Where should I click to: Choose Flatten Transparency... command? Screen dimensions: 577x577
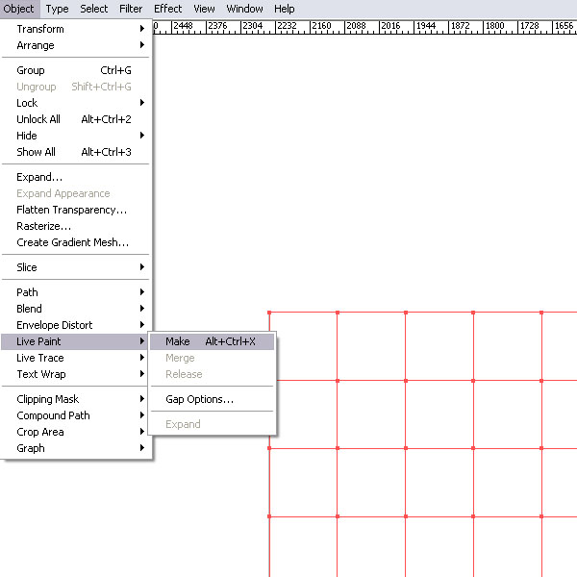[x=76, y=210]
